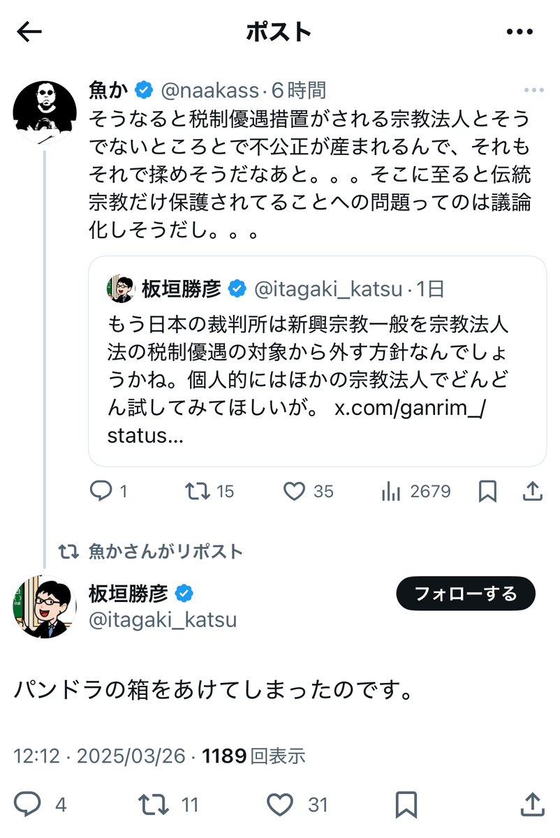Image resolution: width=560 pixels, height=838 pixels.
Task: Like 魚か's post with 35 likes
Action: click(295, 492)
